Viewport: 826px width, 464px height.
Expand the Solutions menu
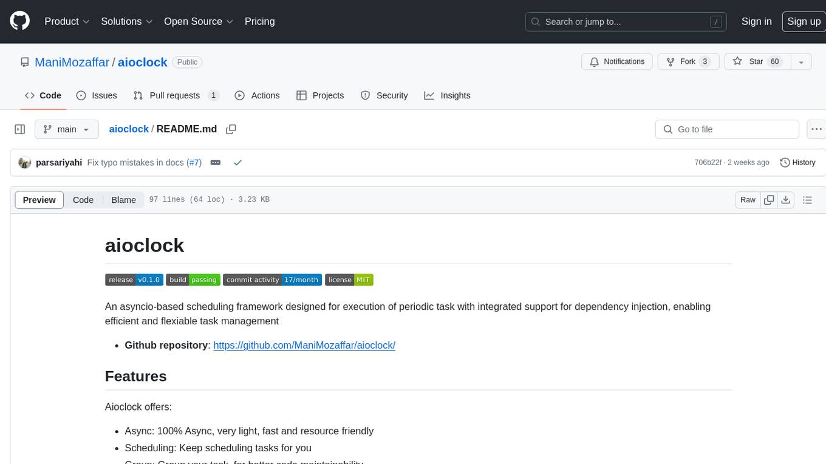coord(126,21)
